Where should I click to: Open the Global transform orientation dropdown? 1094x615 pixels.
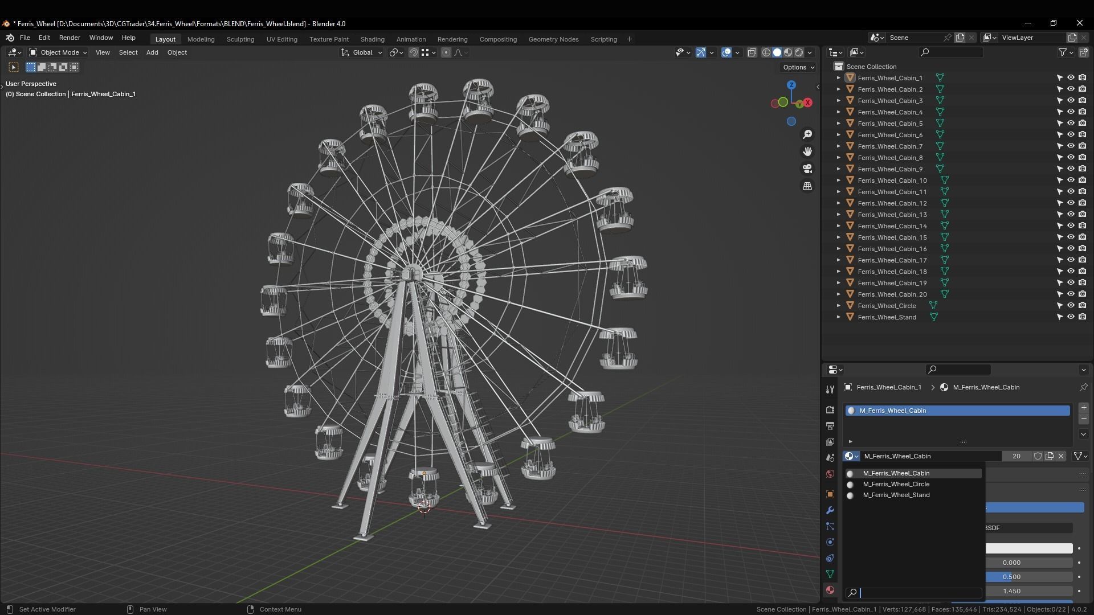tap(362, 52)
